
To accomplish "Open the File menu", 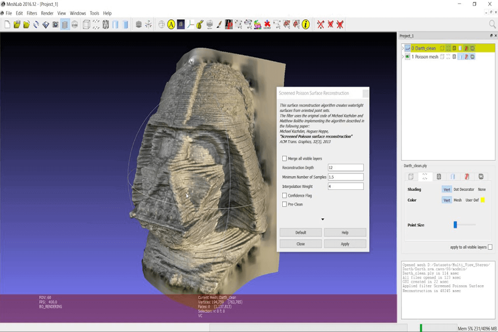I will [9, 13].
